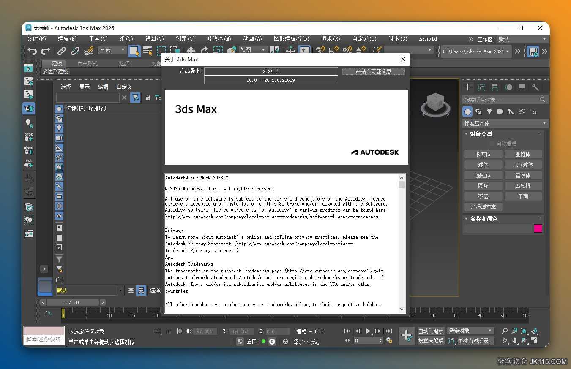This screenshot has height=369, width=571.
Task: Select the Shapes category icon
Action: tap(478, 111)
